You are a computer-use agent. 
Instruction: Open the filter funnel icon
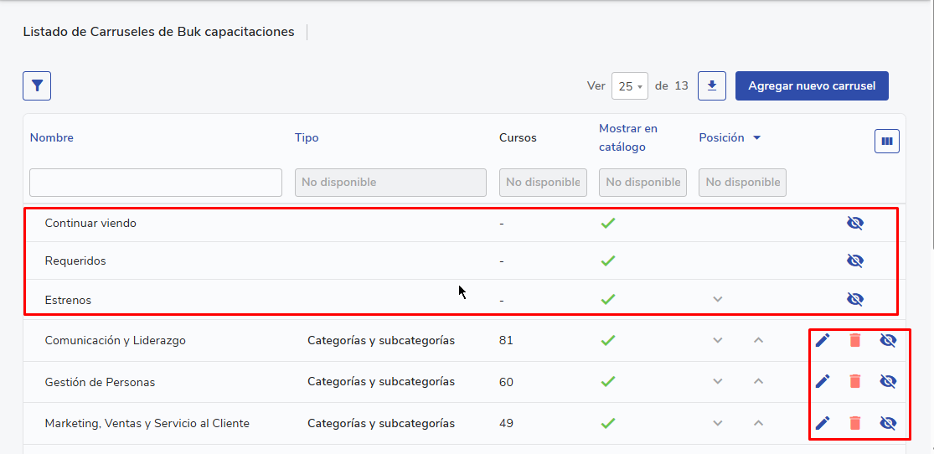click(x=37, y=85)
